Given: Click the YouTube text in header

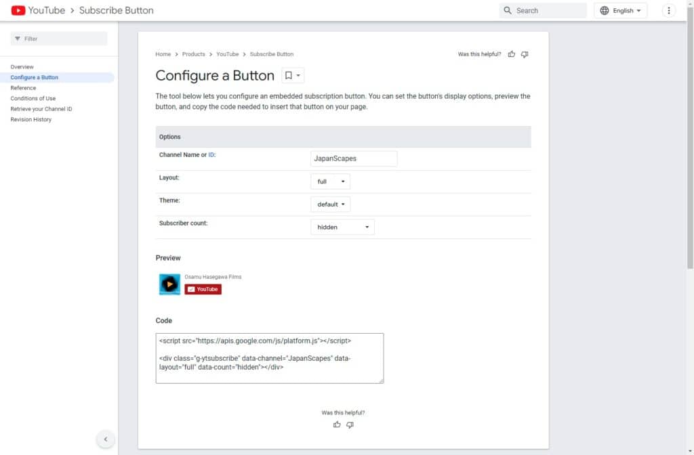Looking at the screenshot, I should pos(47,10).
